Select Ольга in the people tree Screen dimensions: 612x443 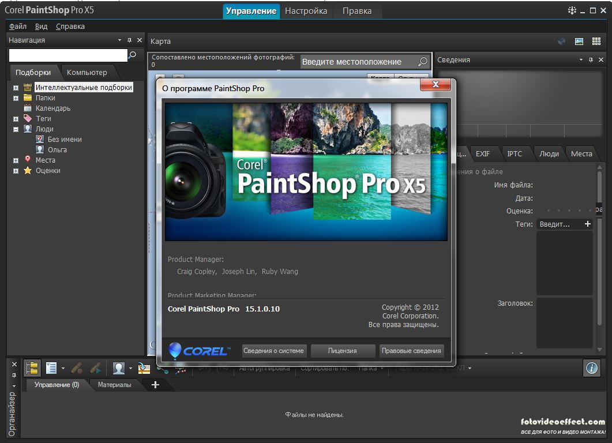point(57,149)
